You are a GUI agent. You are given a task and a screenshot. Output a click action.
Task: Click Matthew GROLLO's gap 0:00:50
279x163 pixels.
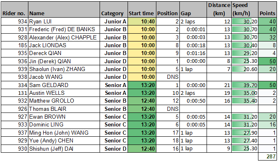coord(193,101)
